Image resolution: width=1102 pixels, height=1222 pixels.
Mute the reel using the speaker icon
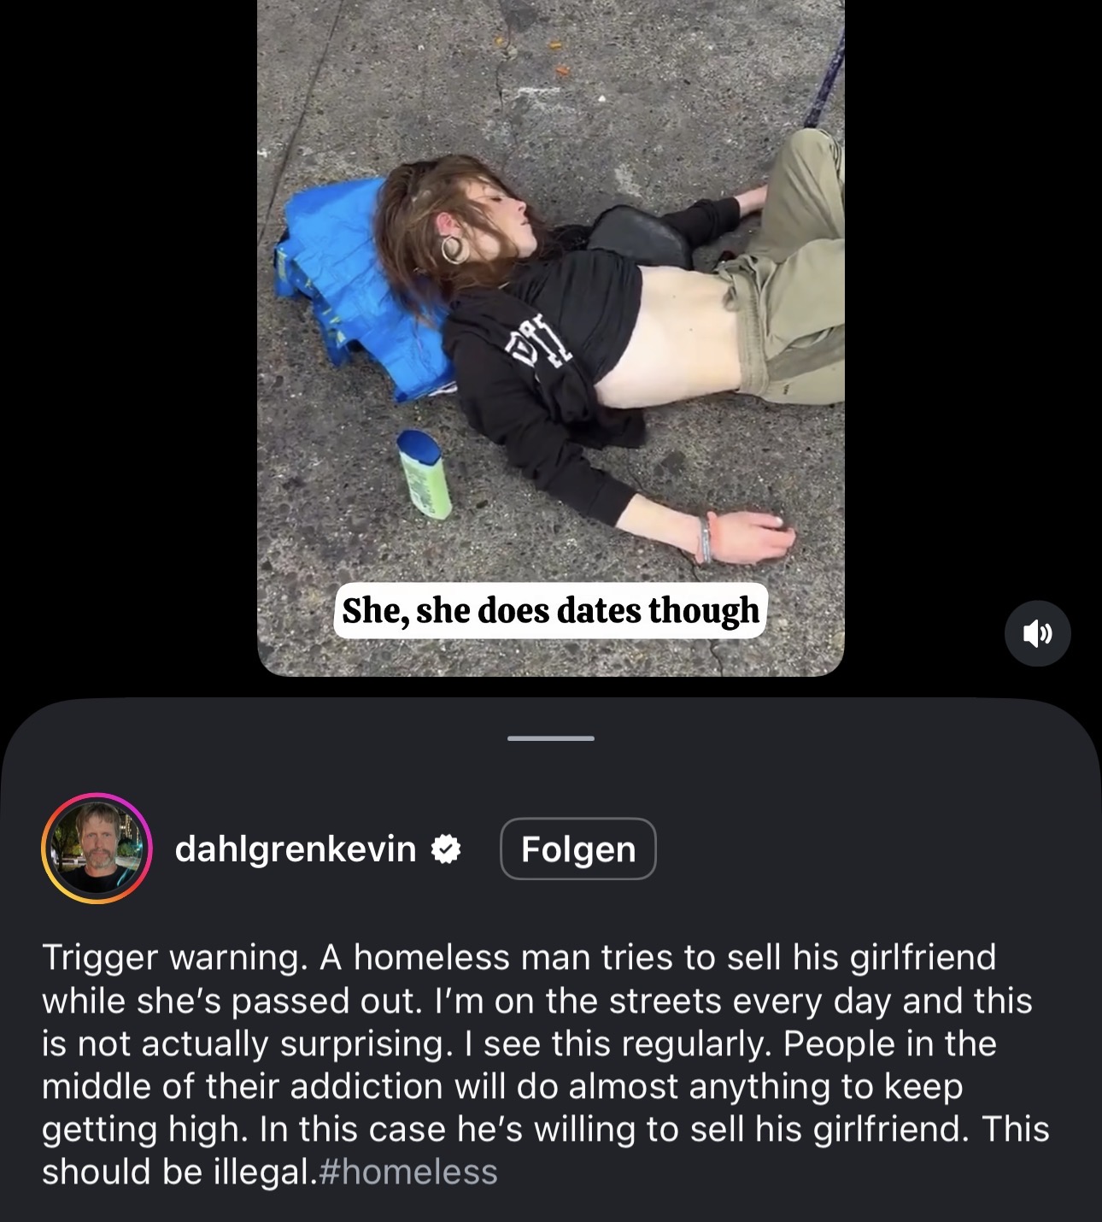[1037, 633]
